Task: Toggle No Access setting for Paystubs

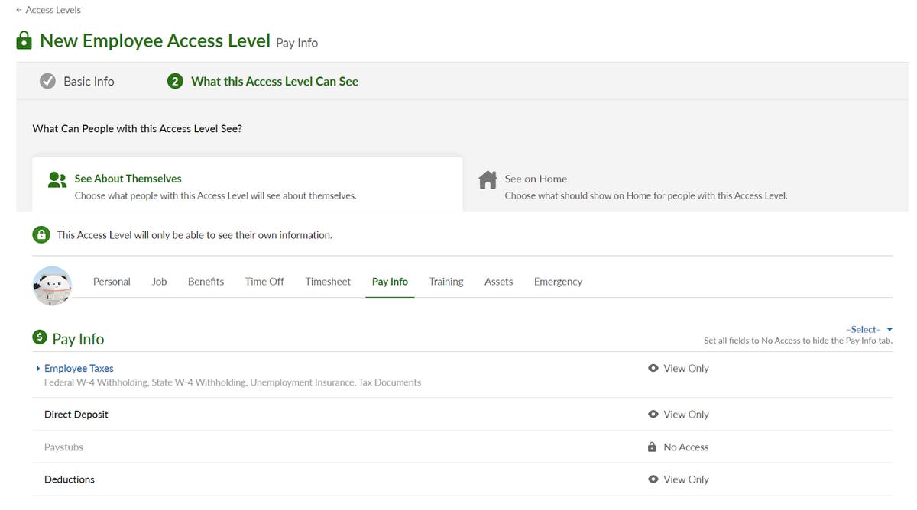Action: click(679, 447)
